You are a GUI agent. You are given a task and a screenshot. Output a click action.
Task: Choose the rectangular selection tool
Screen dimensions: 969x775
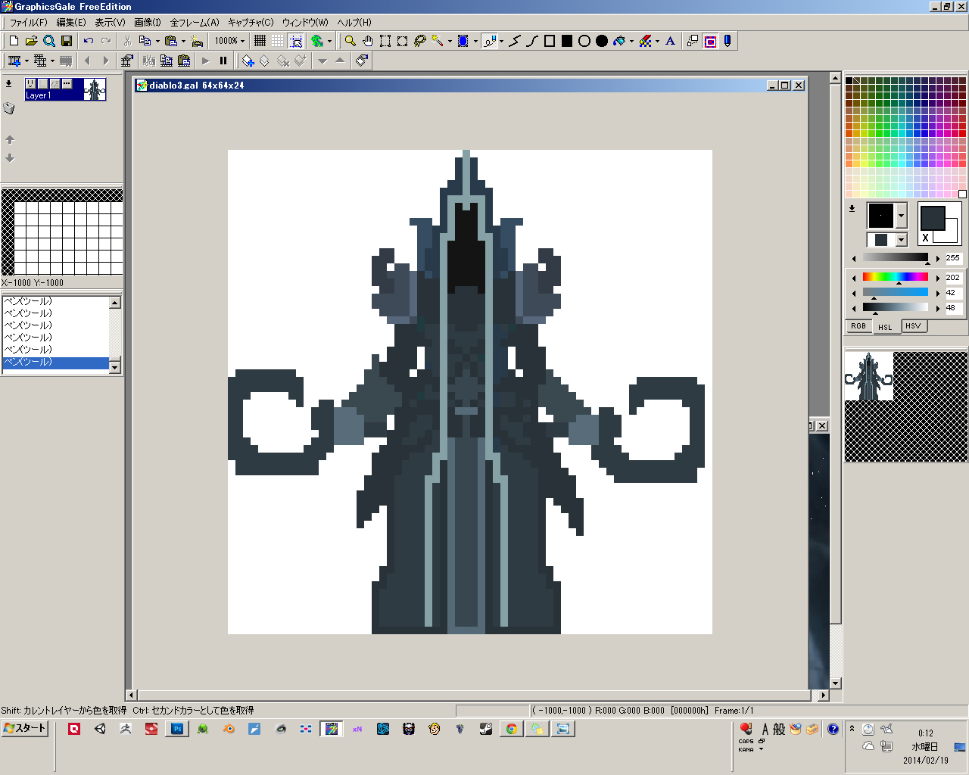pos(385,41)
